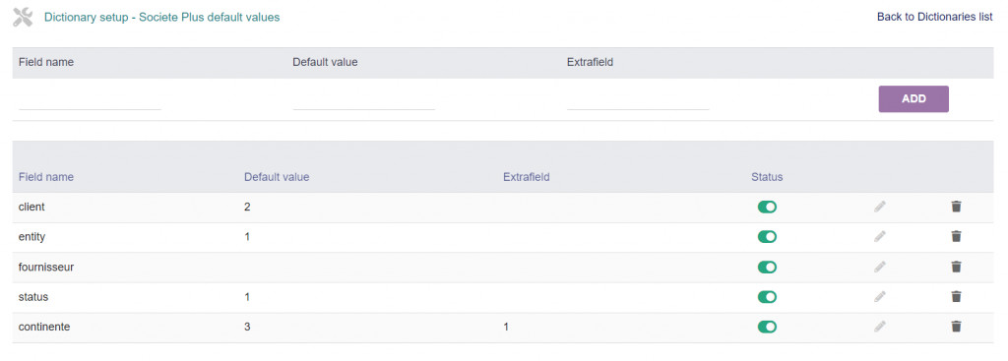Go back to Dictionaries list
Screen dimensions: 1008x361
pos(935,18)
